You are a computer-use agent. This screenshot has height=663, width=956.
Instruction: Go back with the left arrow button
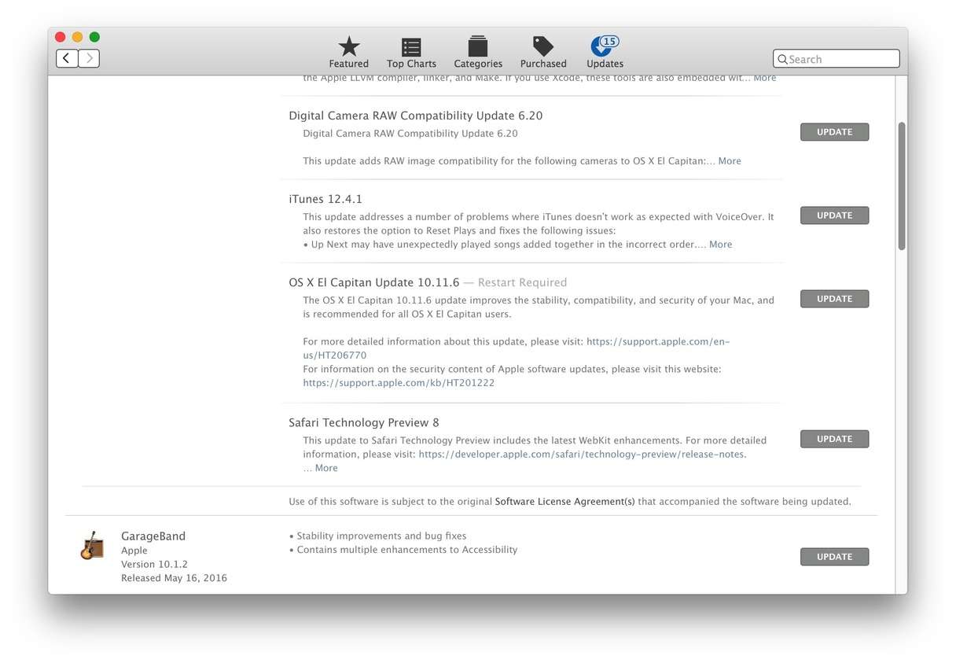point(67,58)
